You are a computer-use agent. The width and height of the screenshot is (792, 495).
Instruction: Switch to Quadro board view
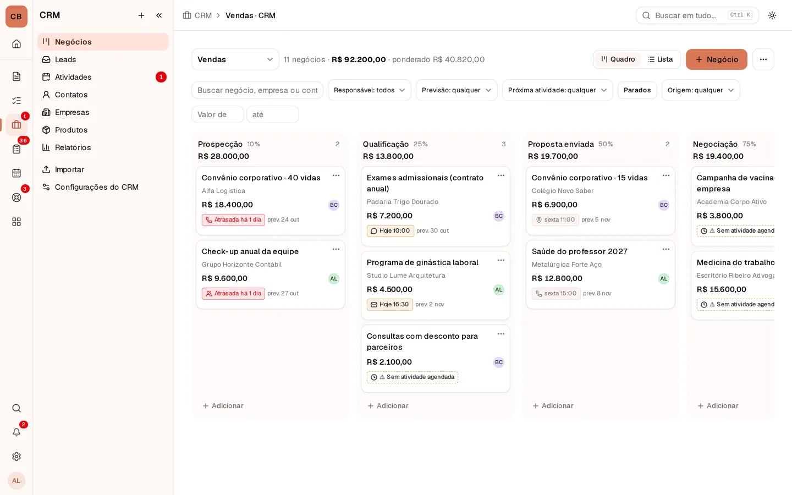[x=618, y=59]
